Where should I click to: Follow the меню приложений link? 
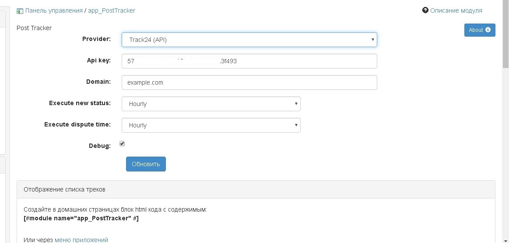[81, 240]
